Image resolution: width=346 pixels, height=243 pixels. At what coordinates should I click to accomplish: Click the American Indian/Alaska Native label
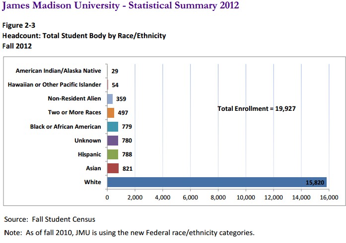point(58,71)
